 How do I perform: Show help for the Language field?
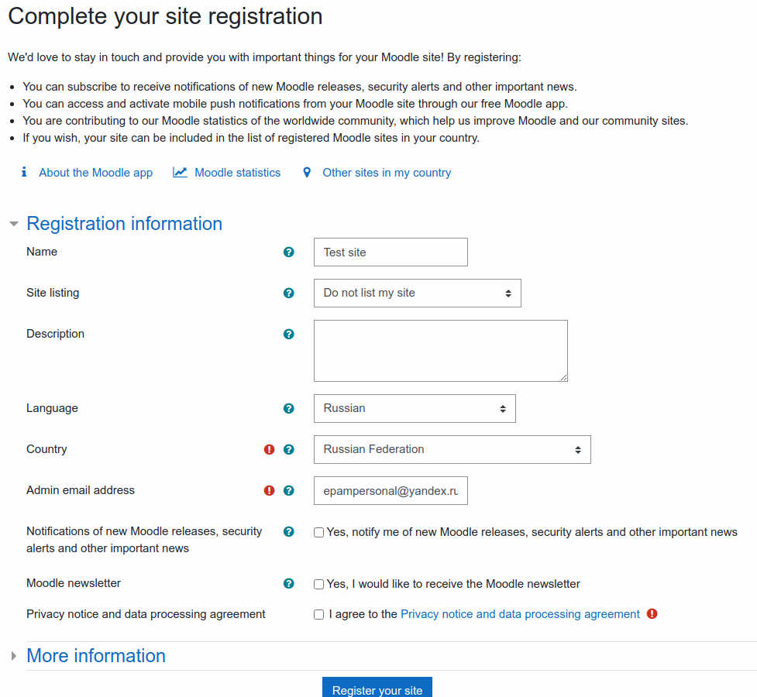point(289,408)
